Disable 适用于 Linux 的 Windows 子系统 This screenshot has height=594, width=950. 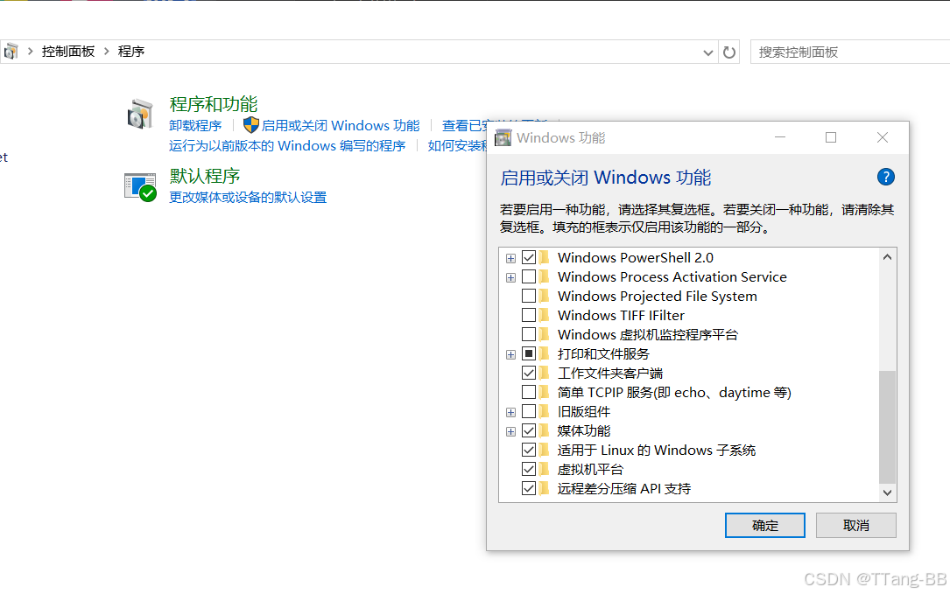pyautogui.click(x=529, y=450)
